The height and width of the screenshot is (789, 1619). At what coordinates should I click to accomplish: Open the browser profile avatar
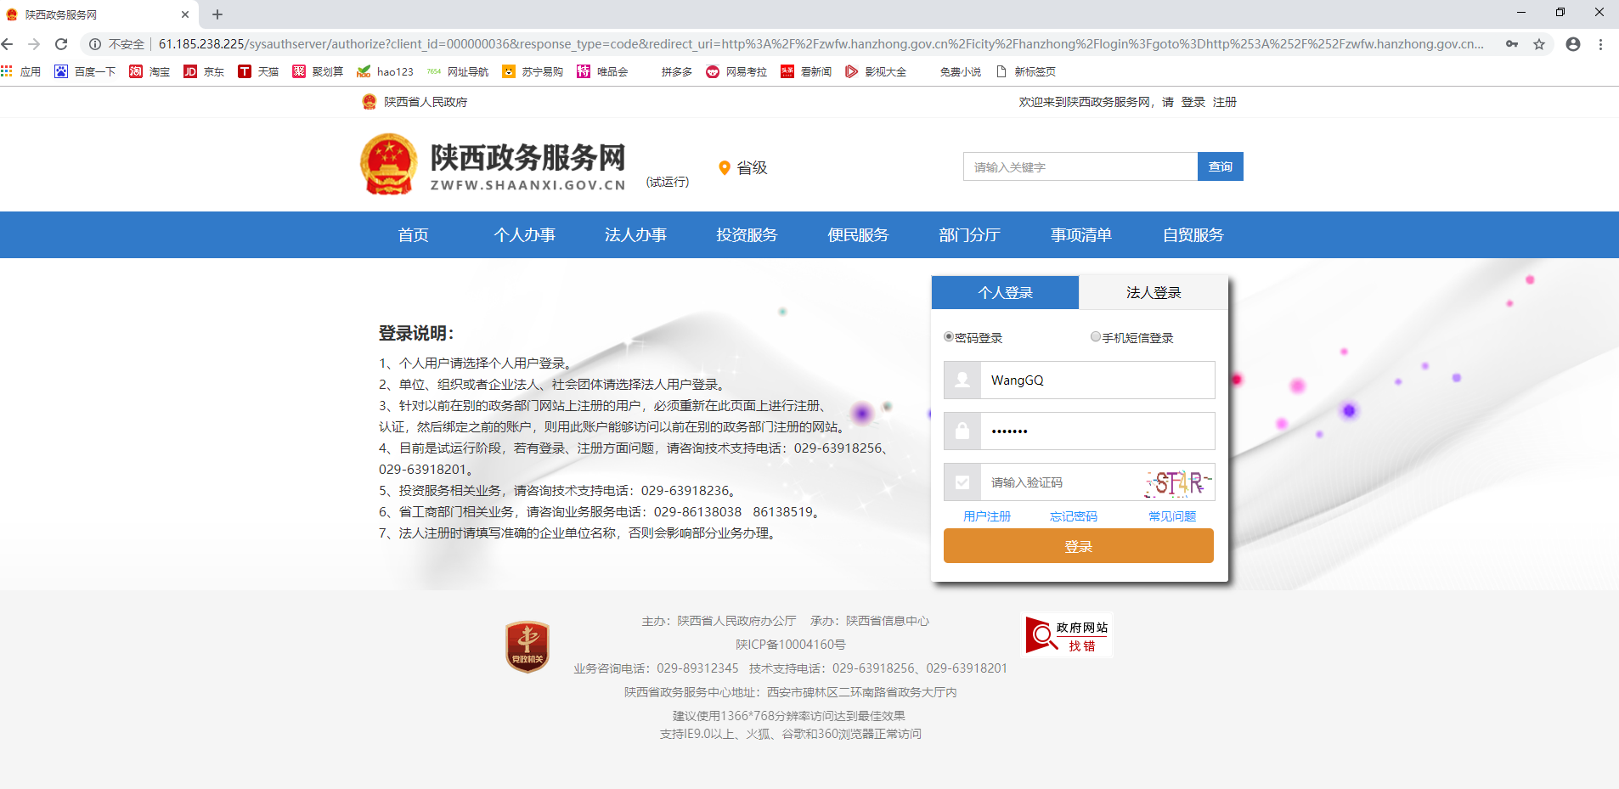1574,43
